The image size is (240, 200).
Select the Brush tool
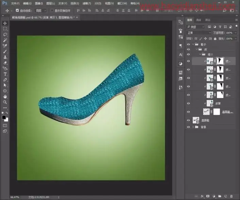tap(5, 52)
